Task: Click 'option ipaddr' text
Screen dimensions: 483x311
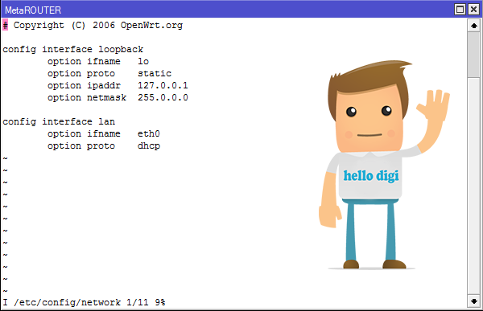Action: [84, 85]
